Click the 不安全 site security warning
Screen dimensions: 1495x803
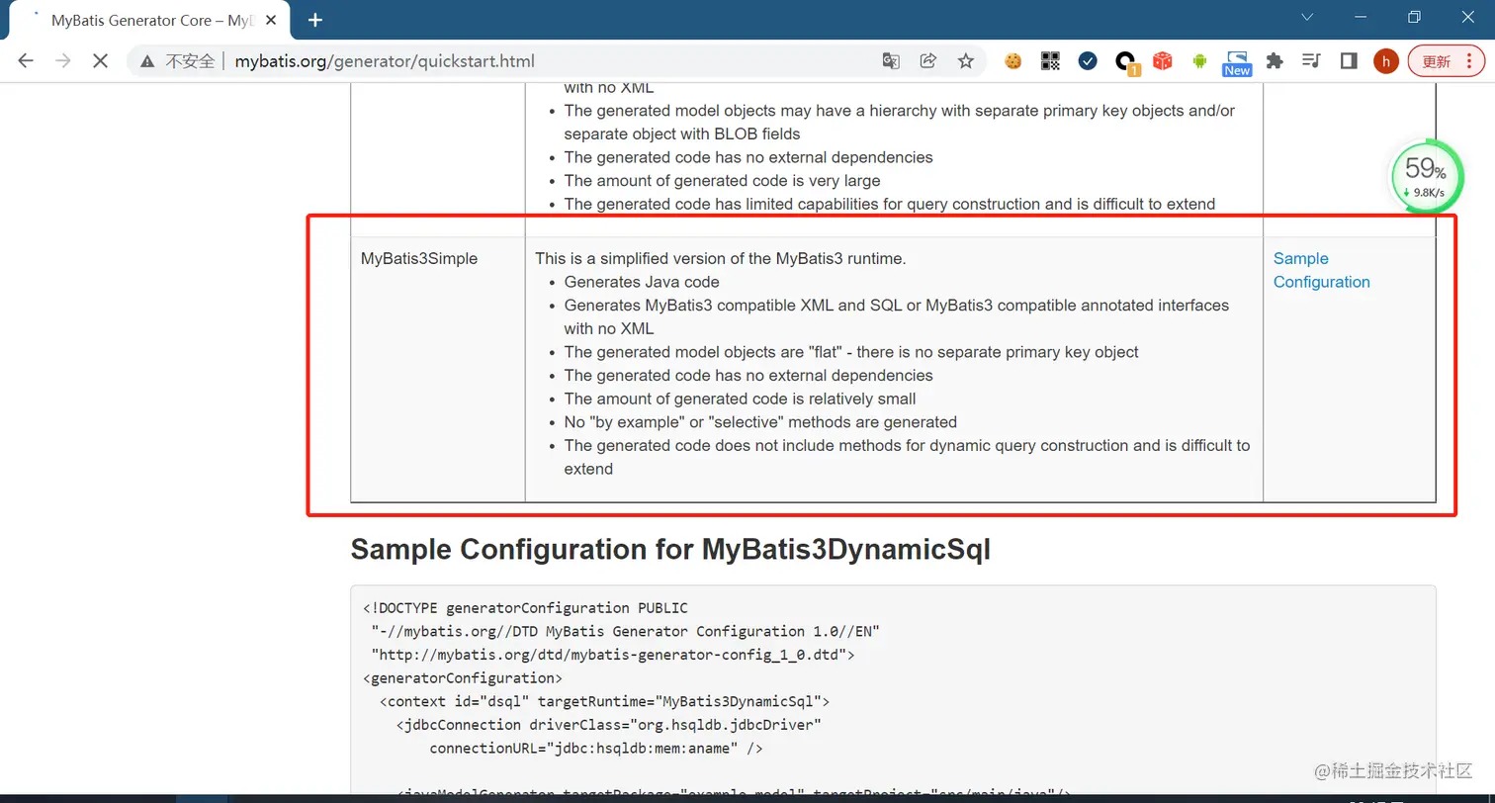(177, 61)
